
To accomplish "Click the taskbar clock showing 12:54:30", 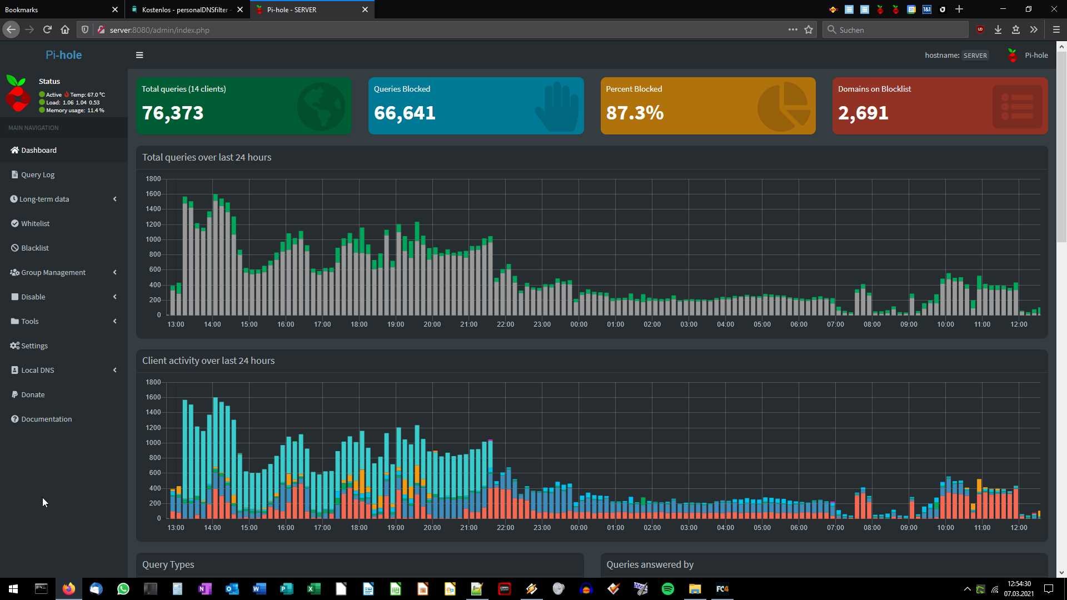I will 1019,589.
